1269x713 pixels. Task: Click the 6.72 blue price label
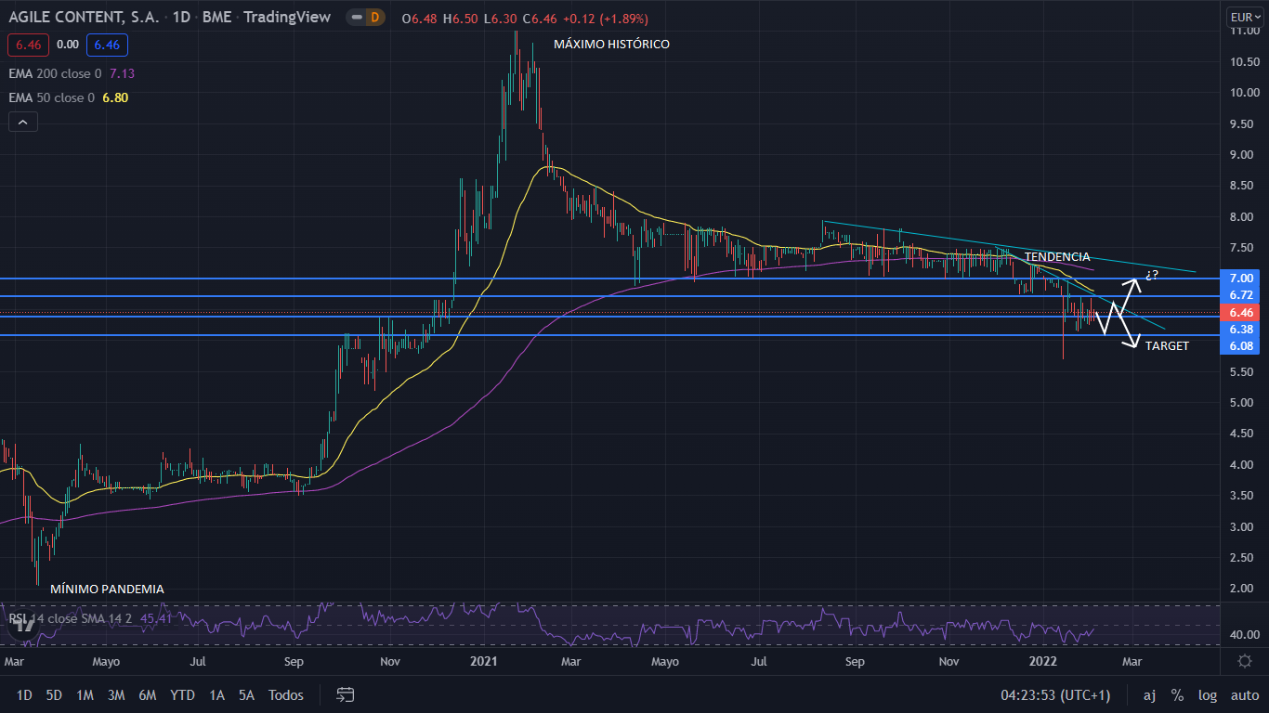coord(1242,295)
